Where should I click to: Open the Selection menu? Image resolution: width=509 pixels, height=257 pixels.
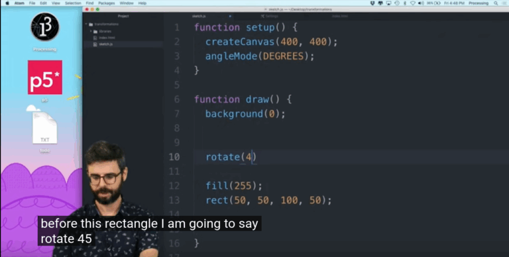[x=73, y=3]
